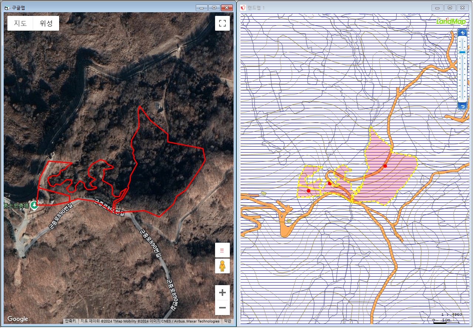
Task: Maximize the 랜드맵 1 window
Action: (x=450, y=8)
